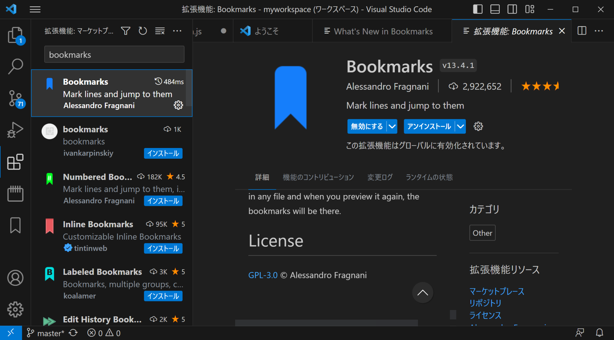Clear the extension search results

(x=160, y=31)
